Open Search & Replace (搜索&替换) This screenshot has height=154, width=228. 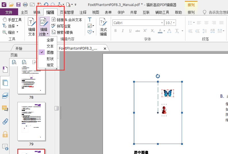[x=62, y=32]
